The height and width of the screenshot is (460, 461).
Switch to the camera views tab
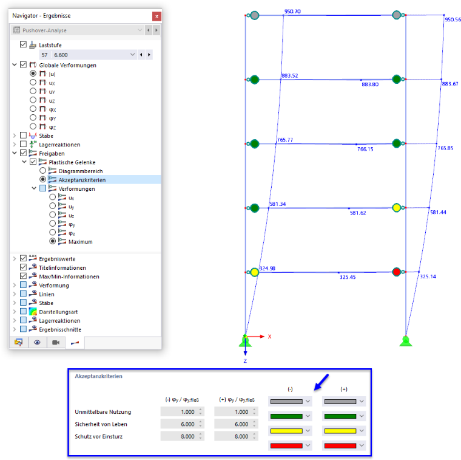tap(56, 342)
